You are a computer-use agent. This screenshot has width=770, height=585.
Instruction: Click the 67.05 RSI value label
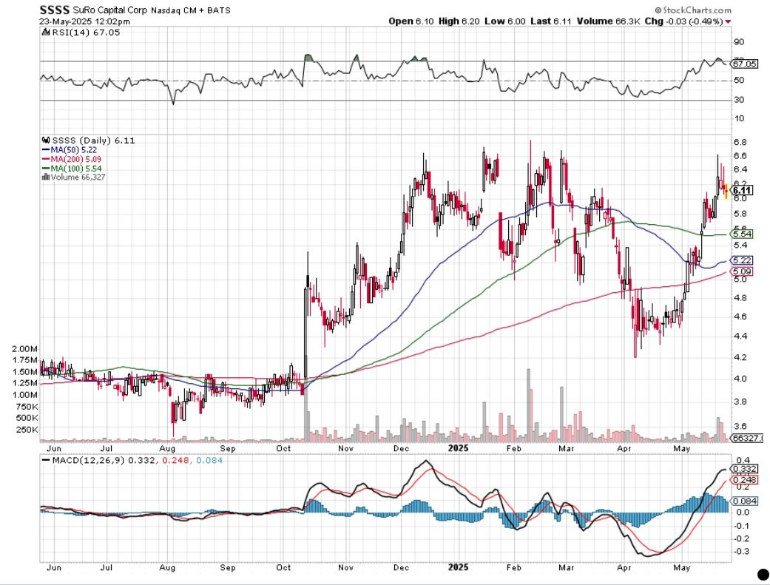744,64
